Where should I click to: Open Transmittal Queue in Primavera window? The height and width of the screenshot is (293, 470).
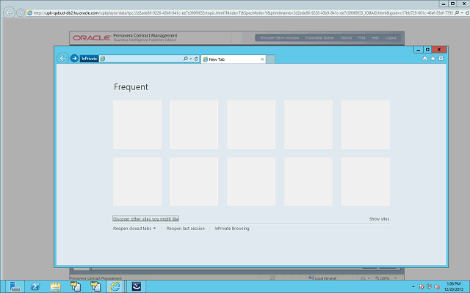(319, 38)
